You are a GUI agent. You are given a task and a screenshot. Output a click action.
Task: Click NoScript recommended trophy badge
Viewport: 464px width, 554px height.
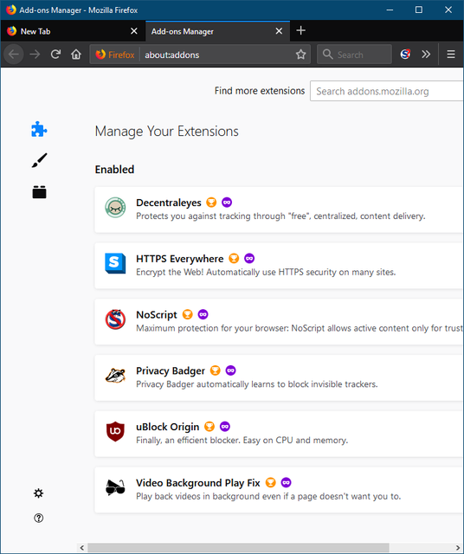coord(187,314)
